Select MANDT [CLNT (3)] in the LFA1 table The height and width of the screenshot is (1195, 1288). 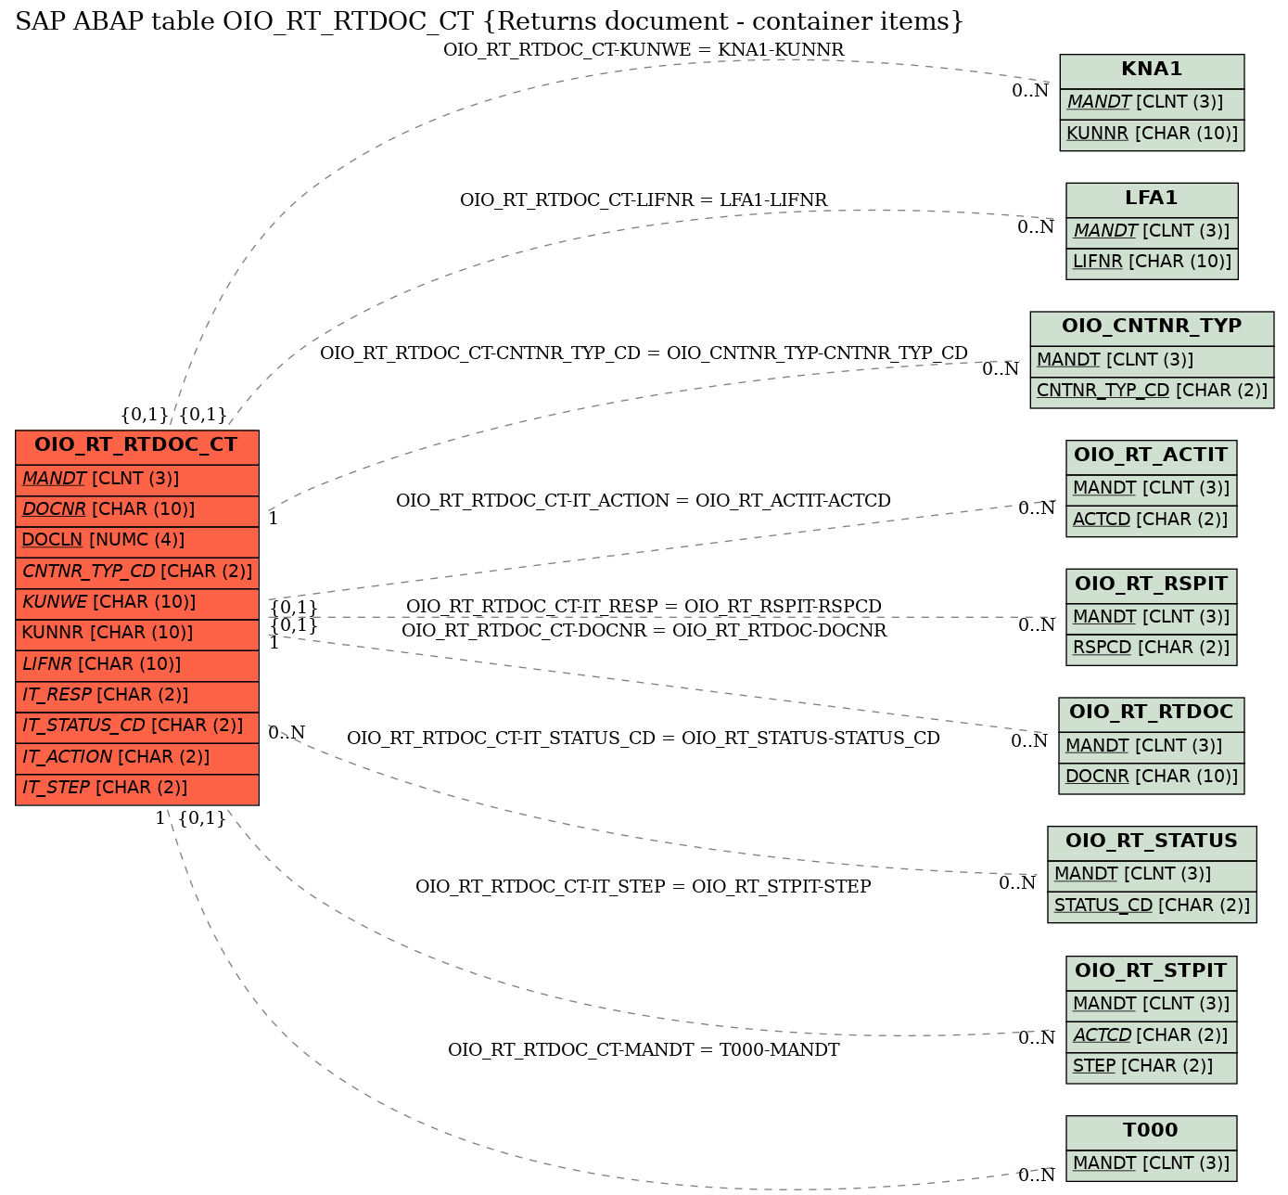1152,232
